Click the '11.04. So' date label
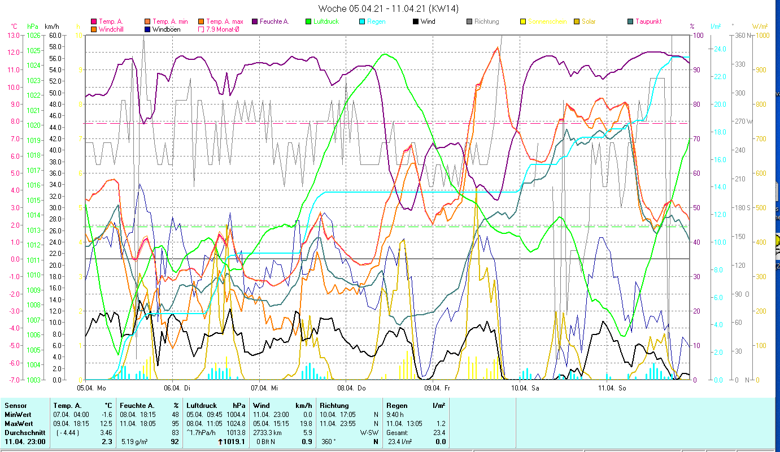 tap(612, 388)
